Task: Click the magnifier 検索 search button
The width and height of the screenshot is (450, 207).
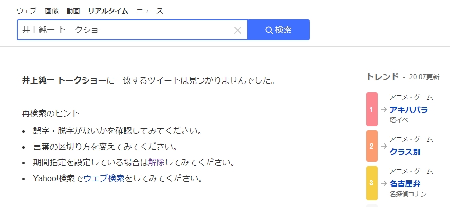Action: [x=278, y=30]
